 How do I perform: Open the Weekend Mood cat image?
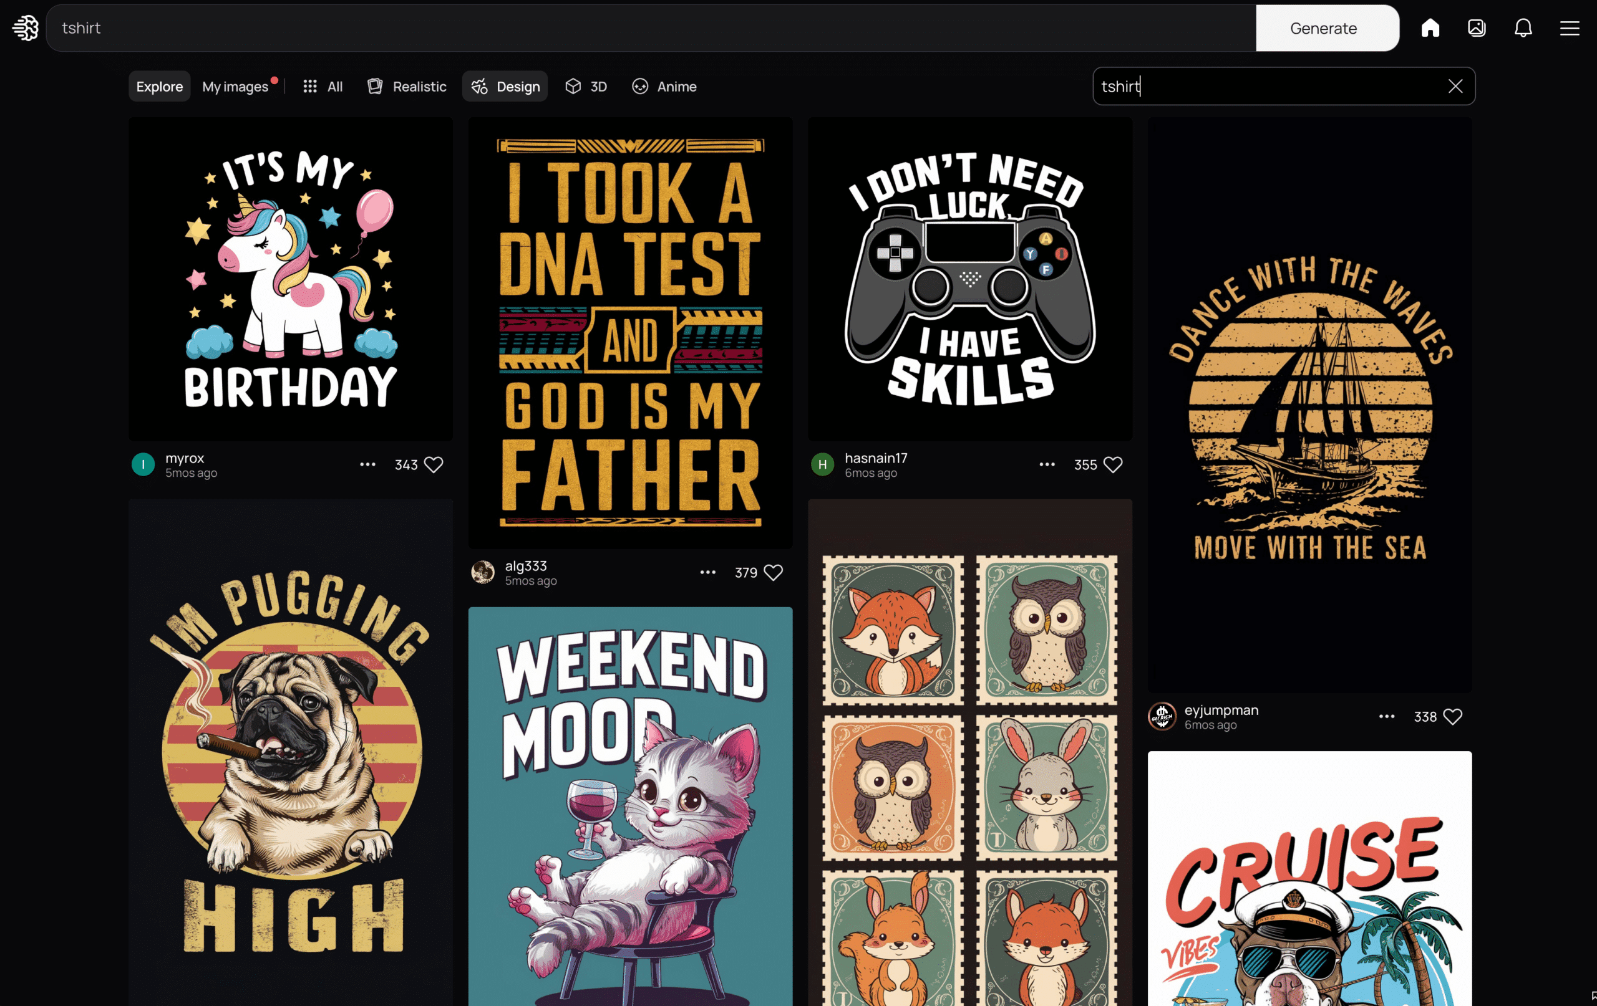click(630, 807)
